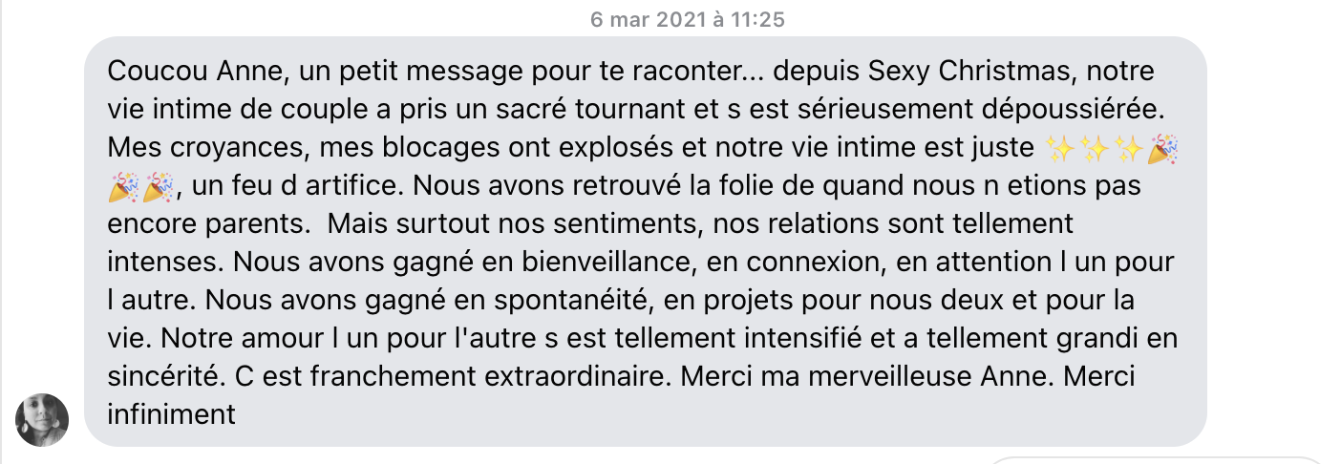Click the third sparkles emoji
Image resolution: width=1341 pixels, height=464 pixels.
pos(1130,149)
